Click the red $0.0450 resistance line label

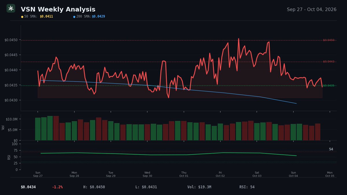328,40
